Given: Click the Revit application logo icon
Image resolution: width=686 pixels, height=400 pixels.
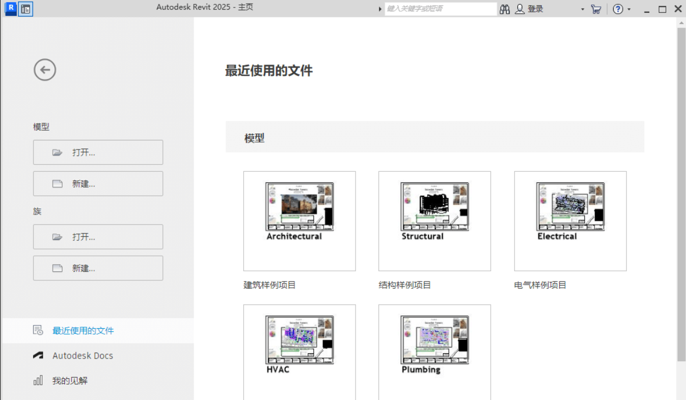Looking at the screenshot, I should point(10,9).
